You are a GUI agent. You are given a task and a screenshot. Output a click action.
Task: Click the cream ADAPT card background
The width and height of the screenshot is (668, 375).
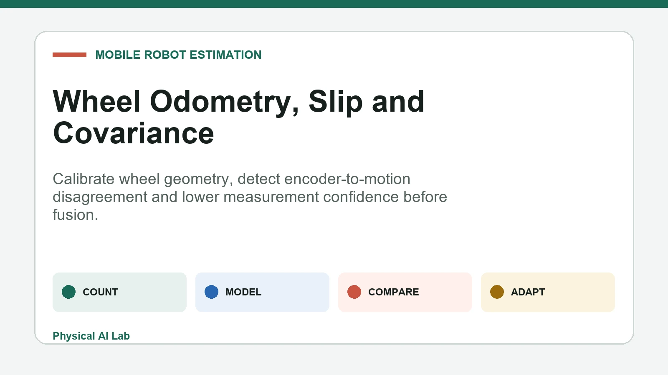click(x=548, y=292)
